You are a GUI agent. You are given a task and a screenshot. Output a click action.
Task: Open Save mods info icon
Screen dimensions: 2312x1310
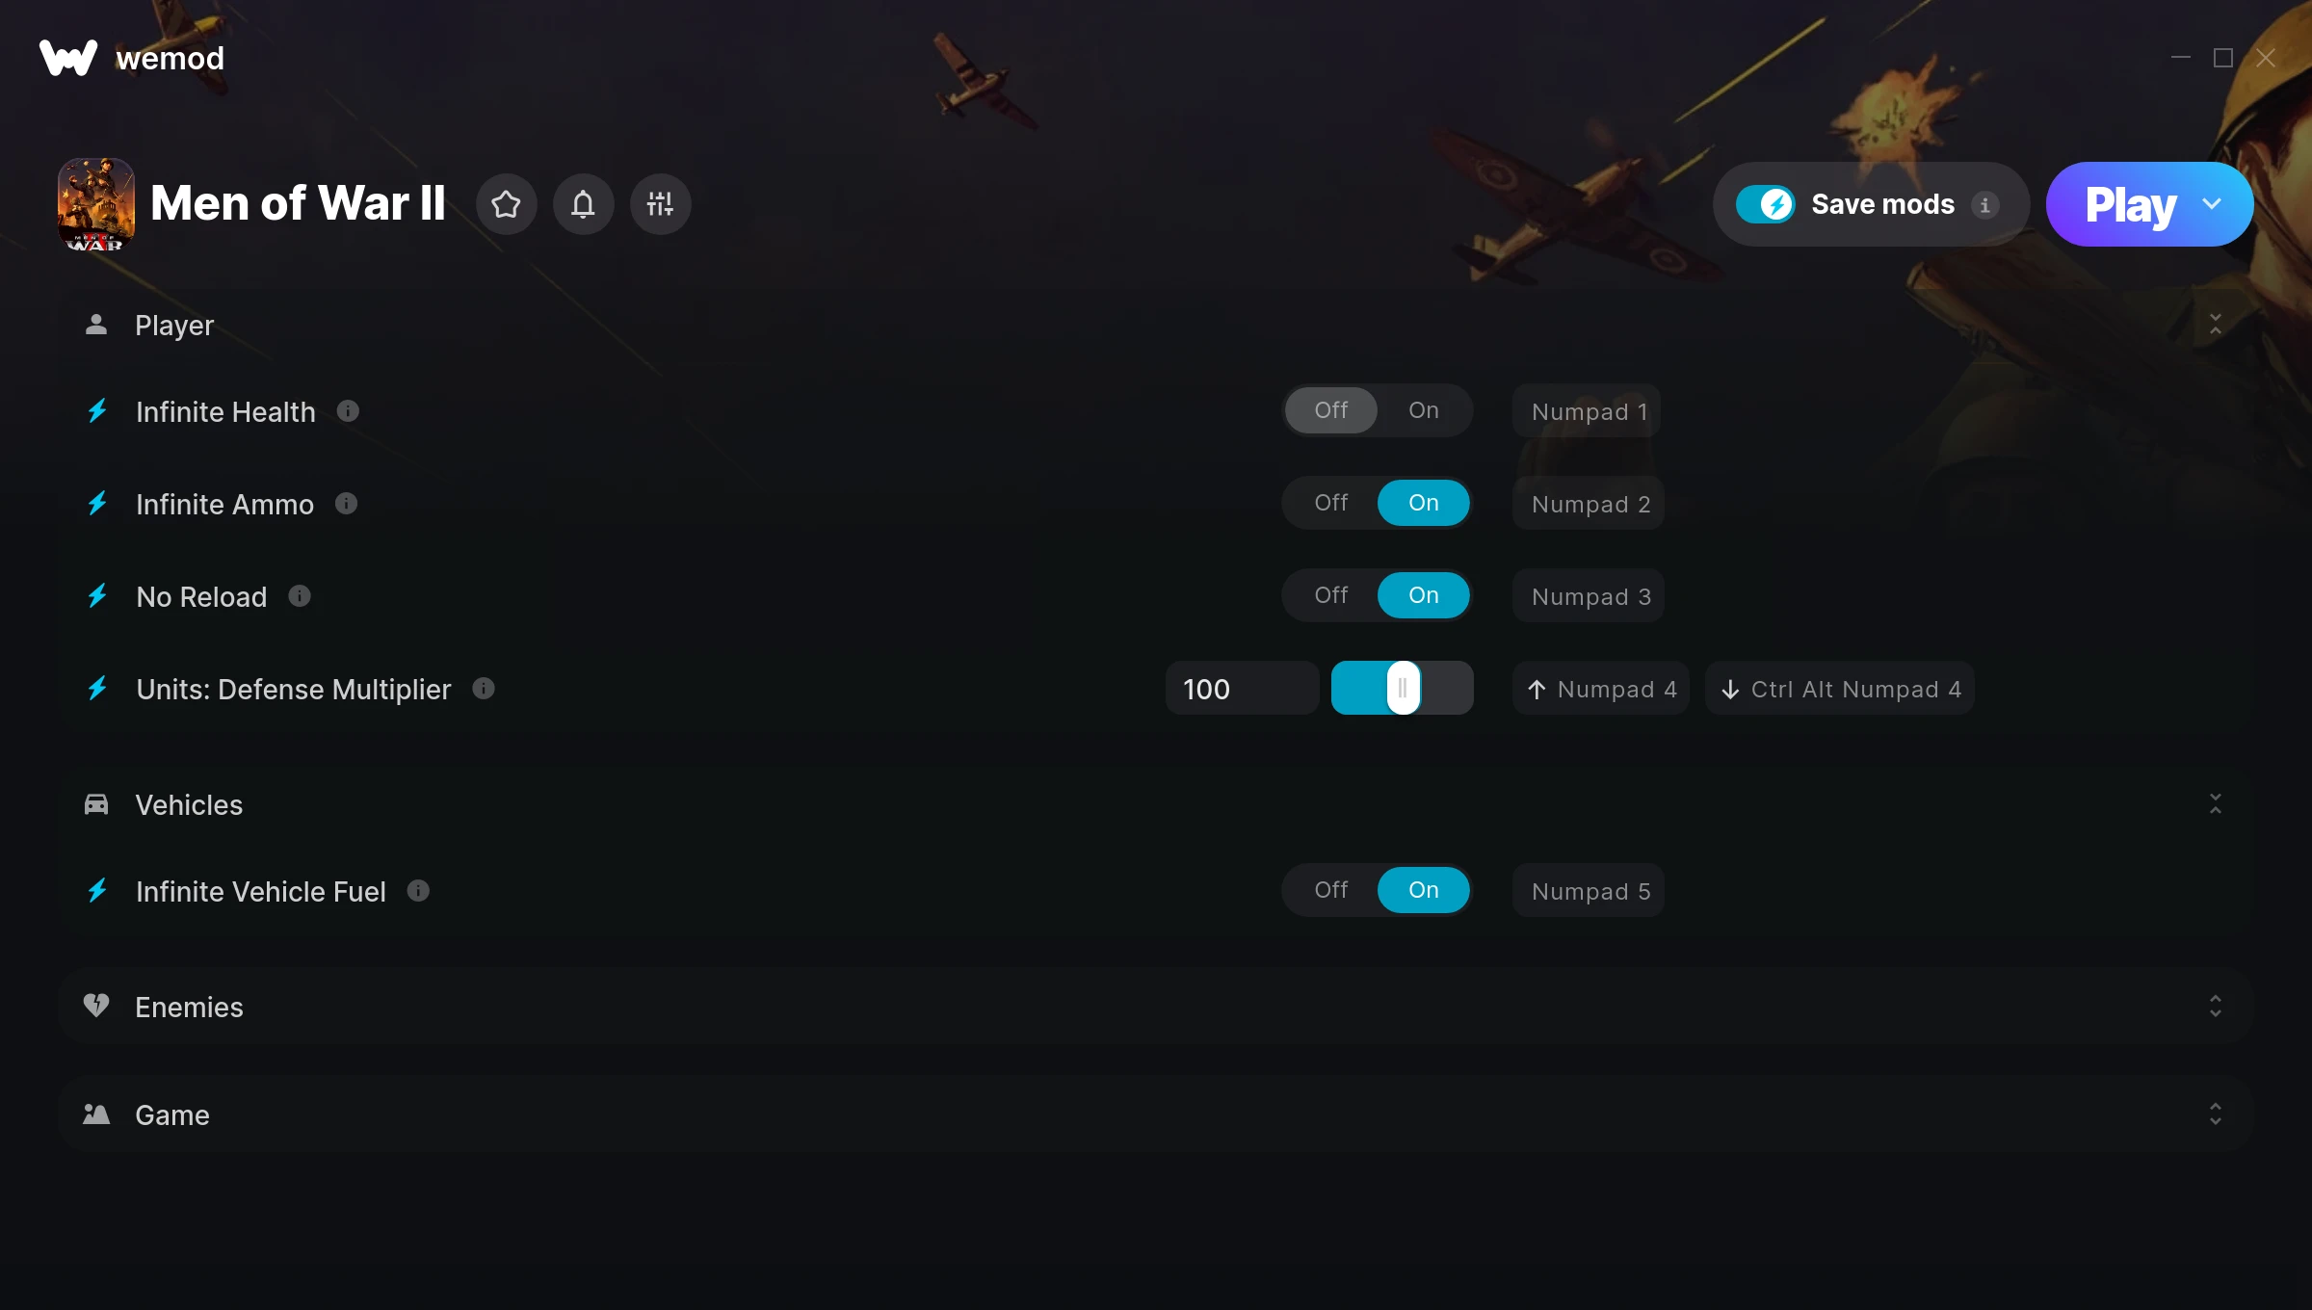[x=1984, y=205]
